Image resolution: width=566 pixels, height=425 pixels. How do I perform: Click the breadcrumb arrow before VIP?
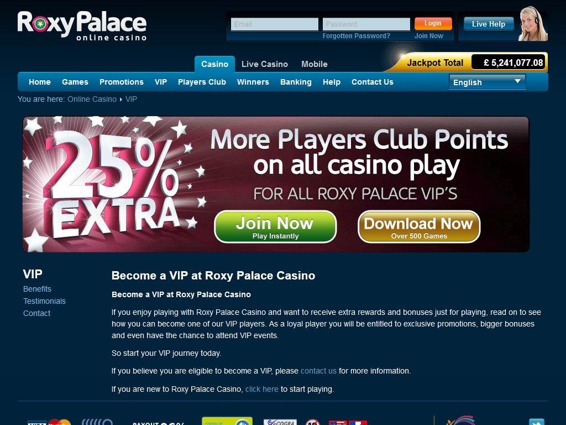pyautogui.click(x=121, y=100)
